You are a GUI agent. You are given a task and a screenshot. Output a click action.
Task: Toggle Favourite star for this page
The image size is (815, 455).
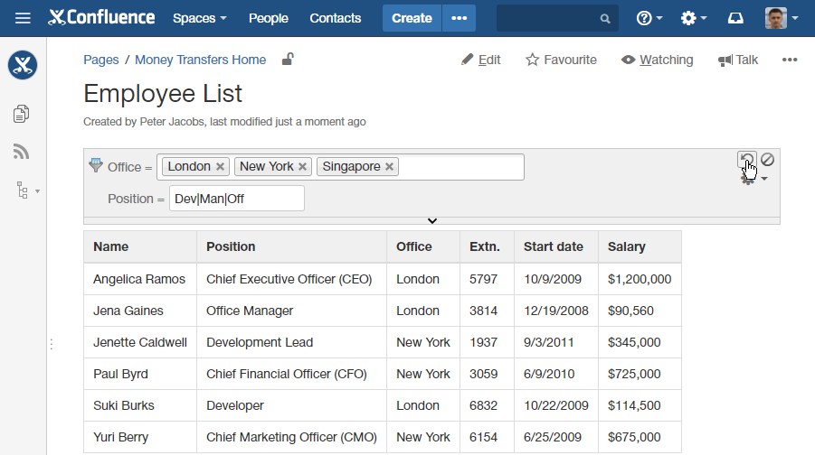point(561,60)
